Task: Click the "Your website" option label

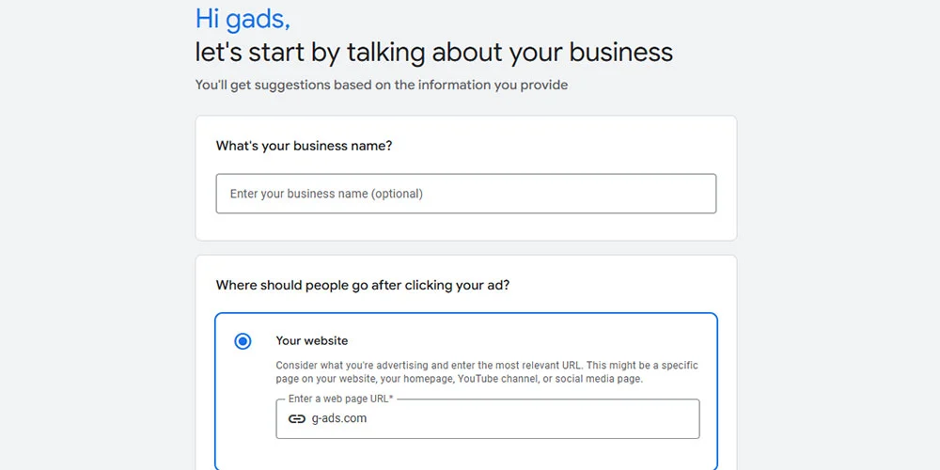Action: [x=311, y=340]
